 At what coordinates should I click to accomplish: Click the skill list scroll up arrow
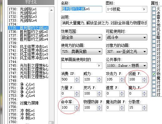51,10
